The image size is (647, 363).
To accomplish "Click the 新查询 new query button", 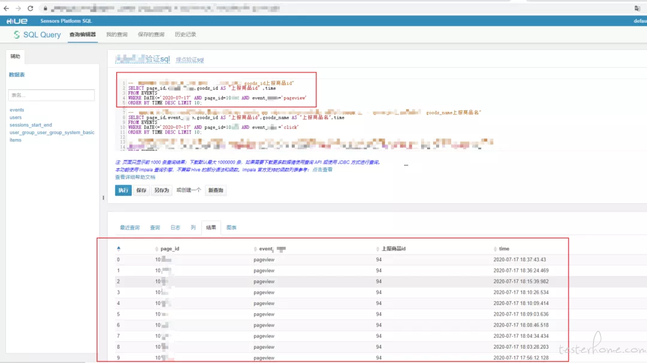I will pyautogui.click(x=216, y=190).
